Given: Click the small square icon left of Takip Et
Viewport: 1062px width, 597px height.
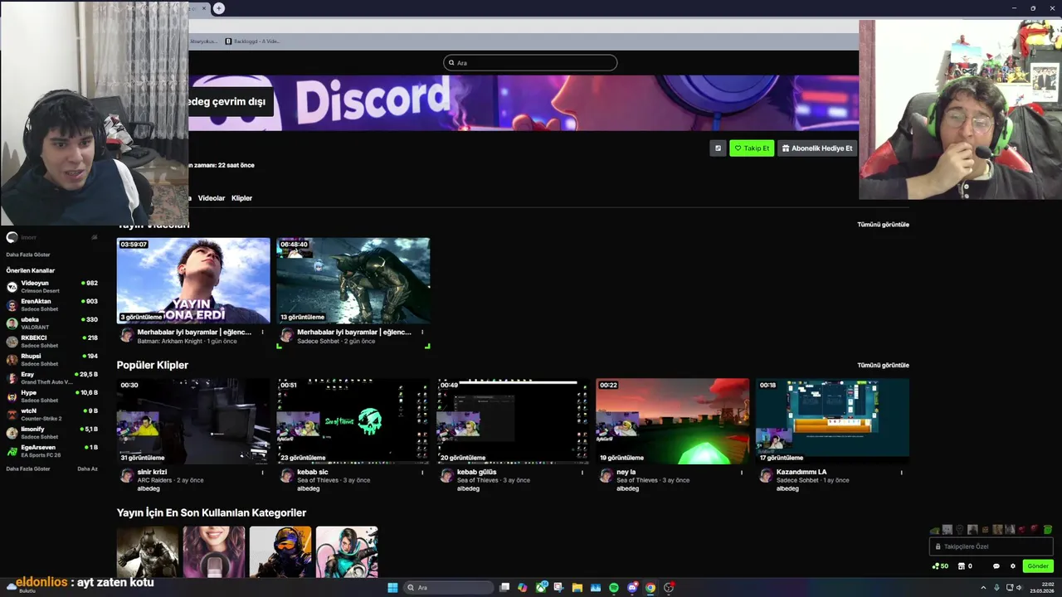Looking at the screenshot, I should [718, 148].
